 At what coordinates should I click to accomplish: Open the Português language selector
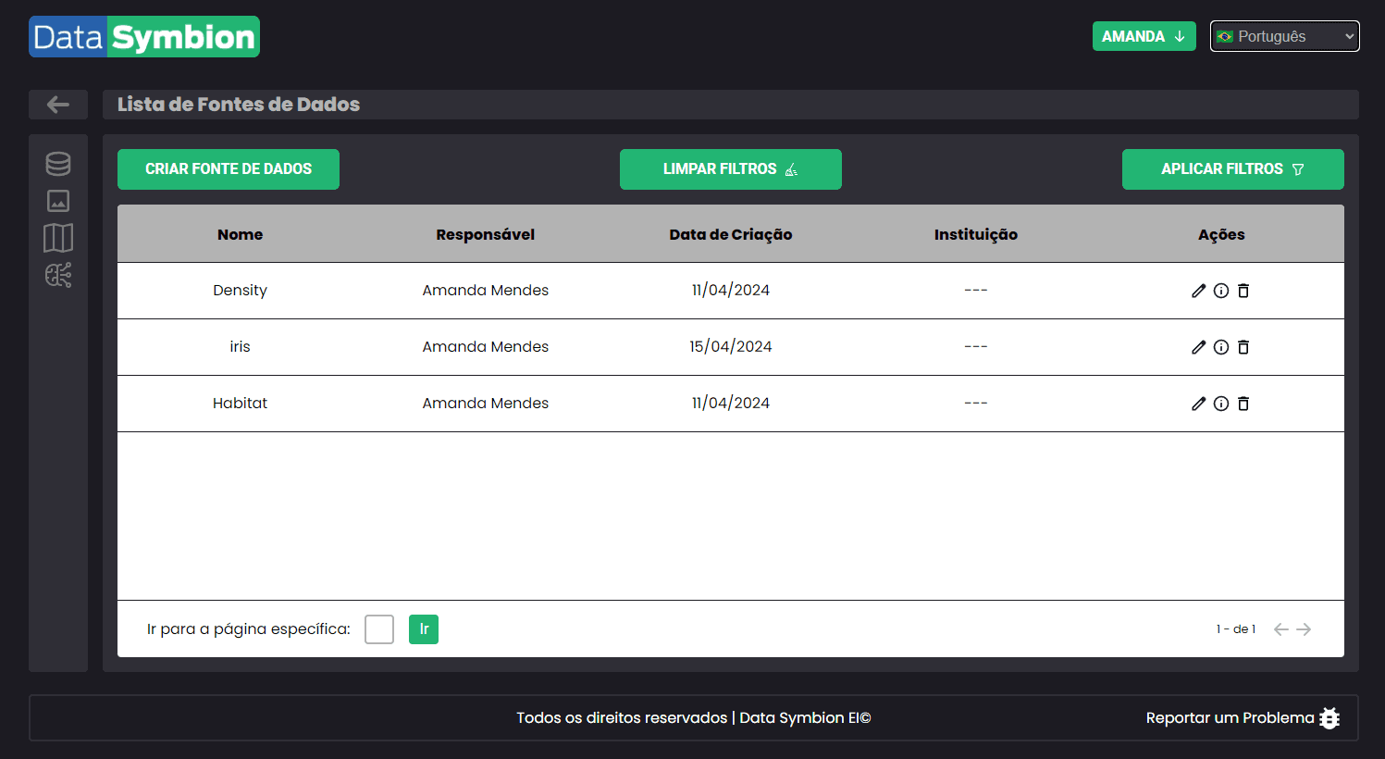click(x=1284, y=36)
